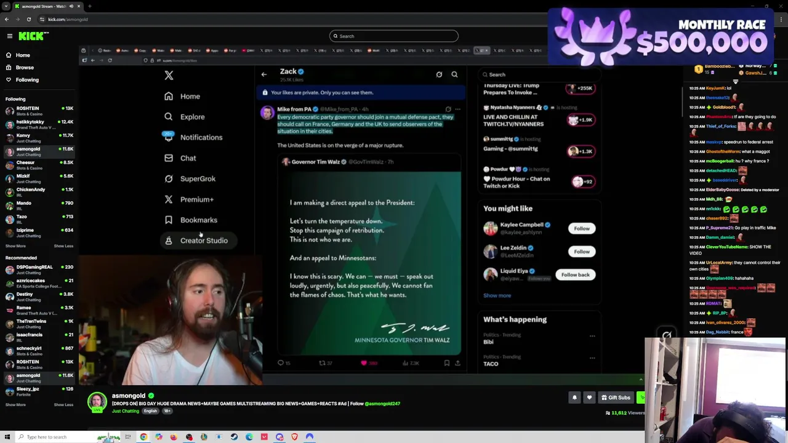Click Show more under You might like

coord(497,296)
